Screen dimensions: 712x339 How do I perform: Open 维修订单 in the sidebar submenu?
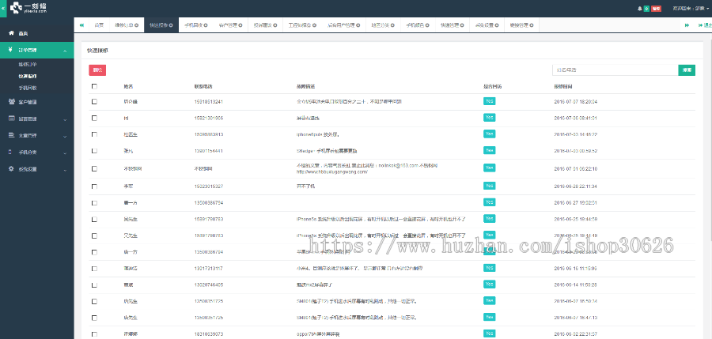click(x=28, y=65)
